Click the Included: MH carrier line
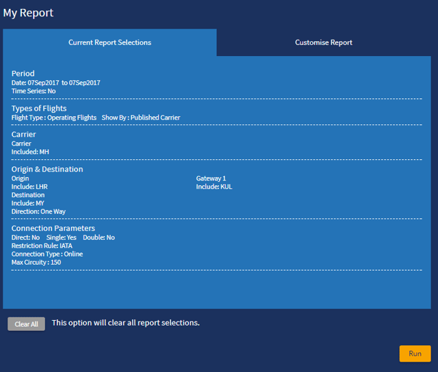The height and width of the screenshot is (372, 438). pos(30,152)
